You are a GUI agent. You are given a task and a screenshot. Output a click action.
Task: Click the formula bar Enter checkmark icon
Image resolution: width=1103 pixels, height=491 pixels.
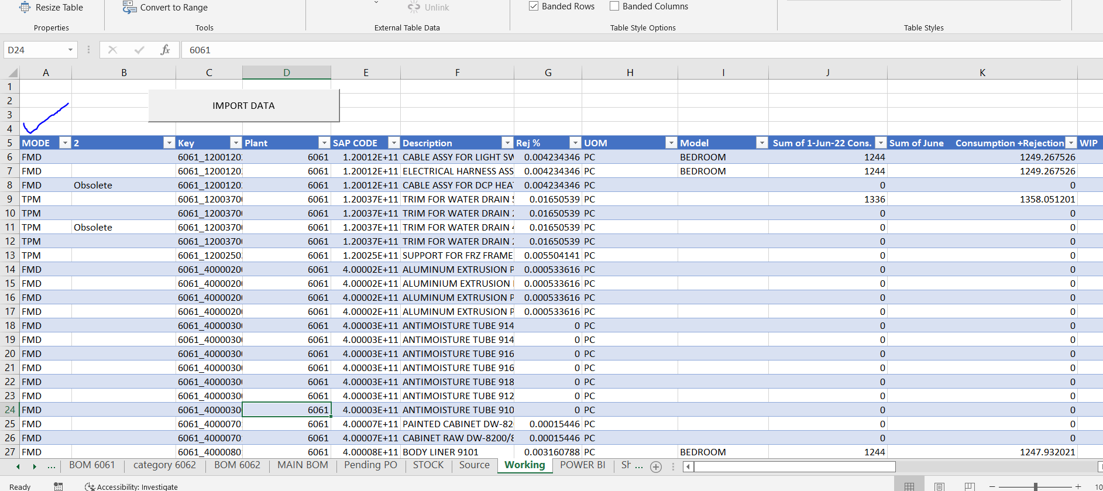coord(139,50)
